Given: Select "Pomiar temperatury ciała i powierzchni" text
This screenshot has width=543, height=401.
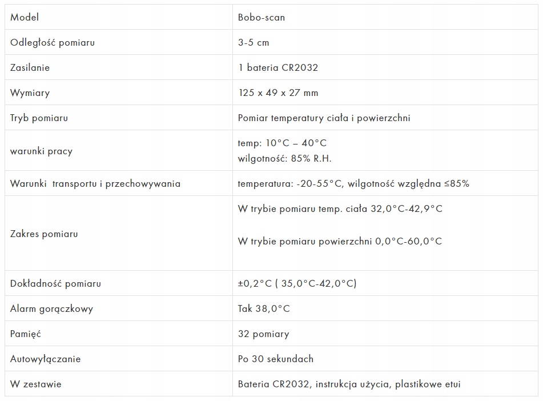Looking at the screenshot, I should (324, 118).
